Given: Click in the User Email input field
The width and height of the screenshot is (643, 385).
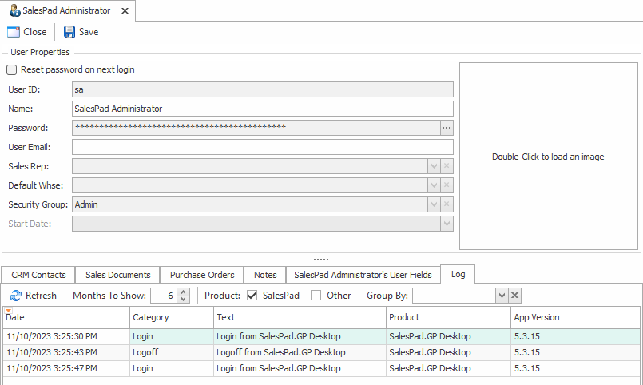Looking at the screenshot, I should tap(263, 147).
